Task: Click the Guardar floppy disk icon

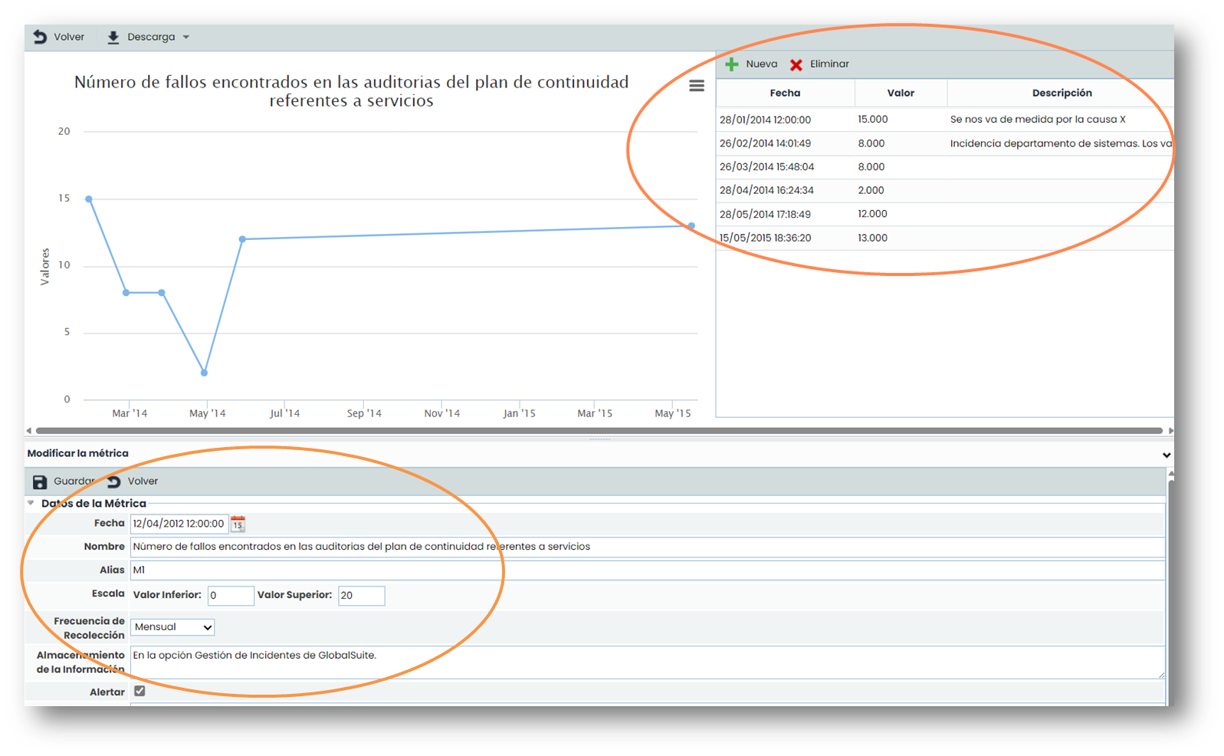Action: point(40,482)
